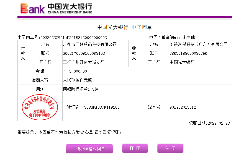Select payer account 3602176609100093403

84,53
